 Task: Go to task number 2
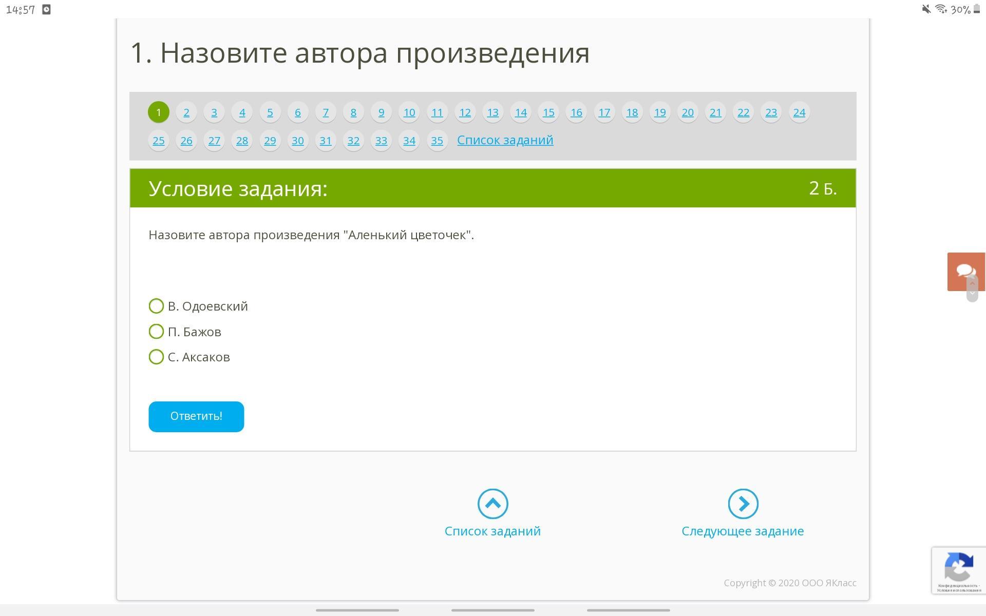[x=186, y=112]
